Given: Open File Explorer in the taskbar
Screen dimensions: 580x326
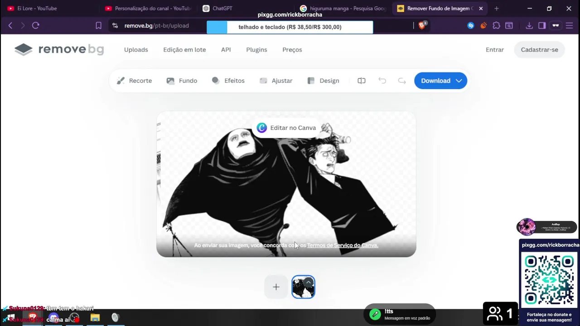Looking at the screenshot, I should [95, 318].
